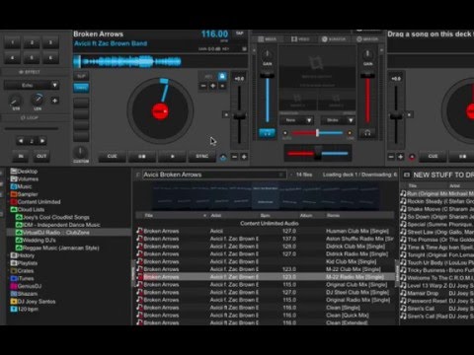
Task: Open the video effect dropdown
Action: [x=338, y=120]
